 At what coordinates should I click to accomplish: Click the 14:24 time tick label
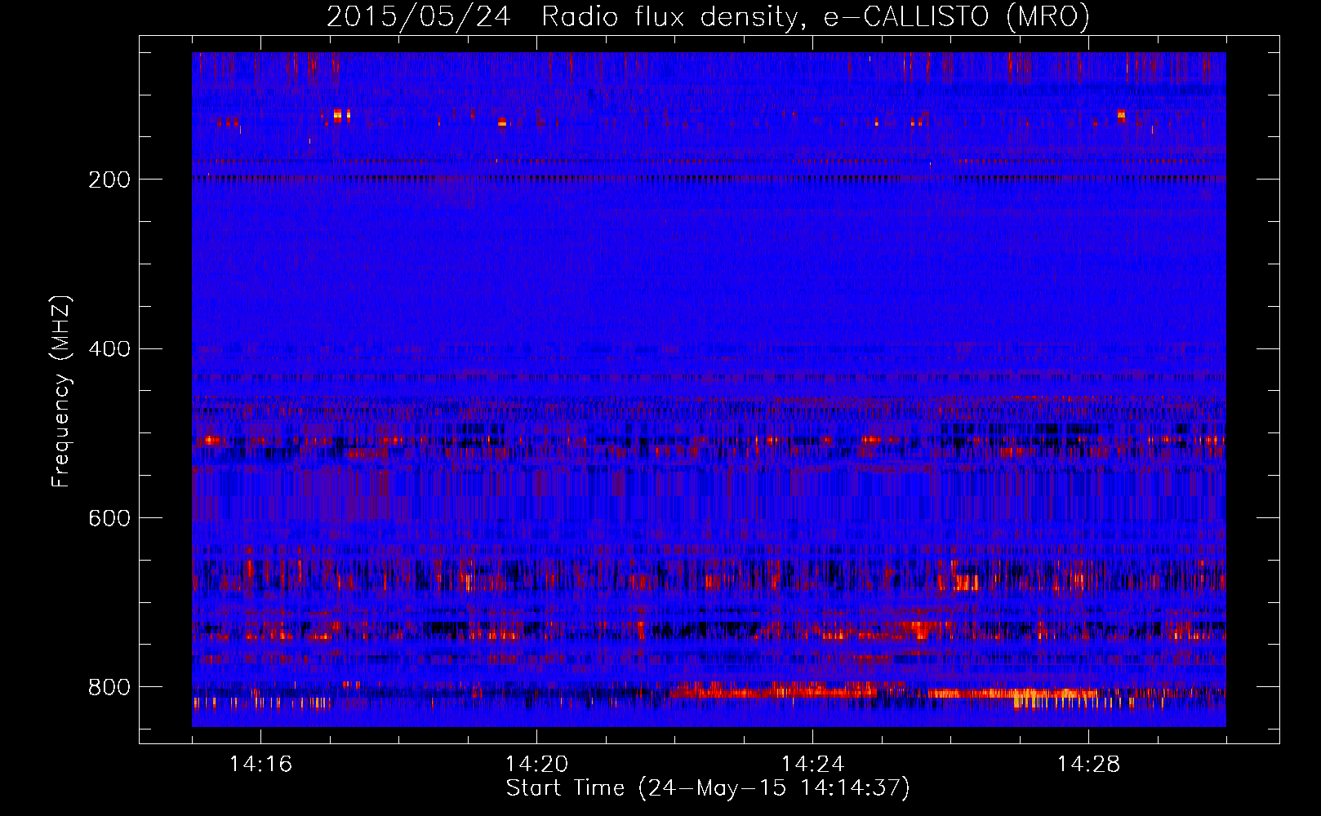812,765
